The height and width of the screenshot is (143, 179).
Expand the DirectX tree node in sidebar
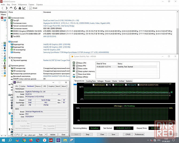click(x=2, y=61)
